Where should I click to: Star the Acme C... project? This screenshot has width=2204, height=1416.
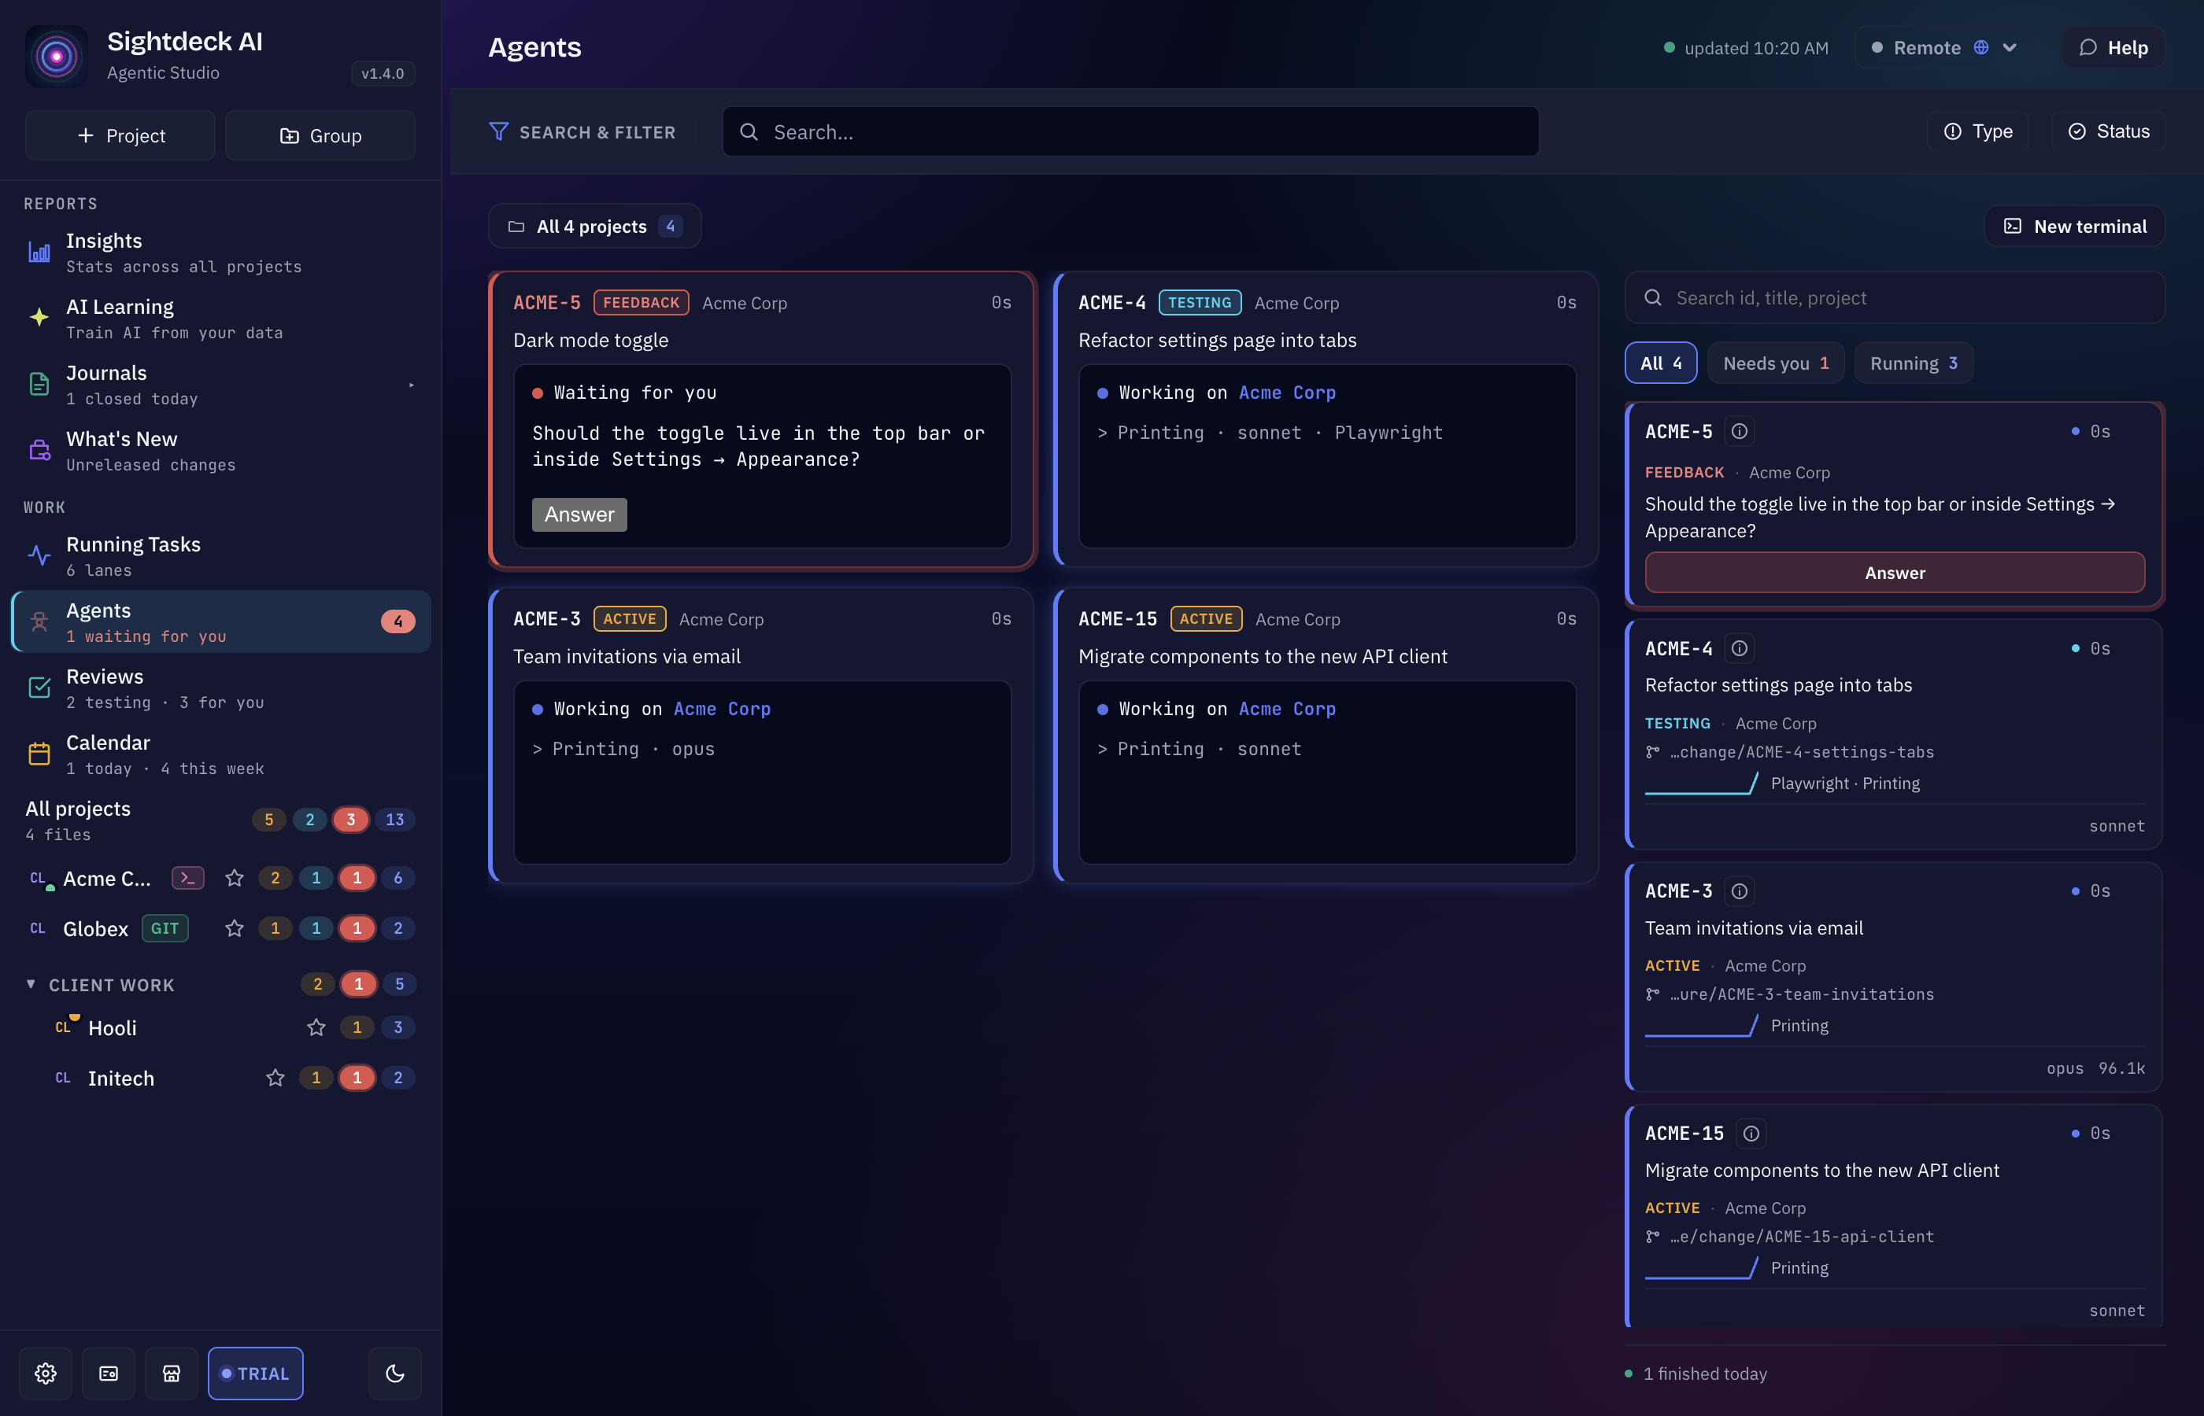click(x=235, y=878)
